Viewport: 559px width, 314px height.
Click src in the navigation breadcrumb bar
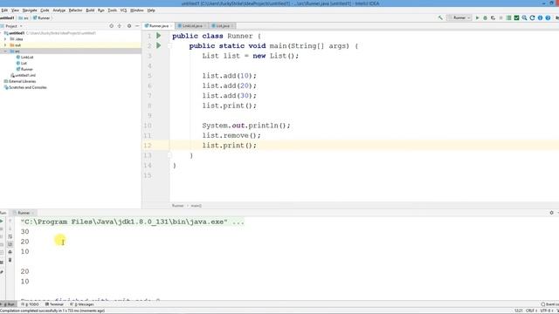coord(24,17)
